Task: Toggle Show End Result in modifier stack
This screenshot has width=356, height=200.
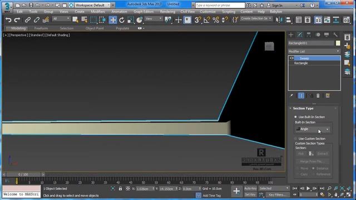Action: pyautogui.click(x=301, y=96)
